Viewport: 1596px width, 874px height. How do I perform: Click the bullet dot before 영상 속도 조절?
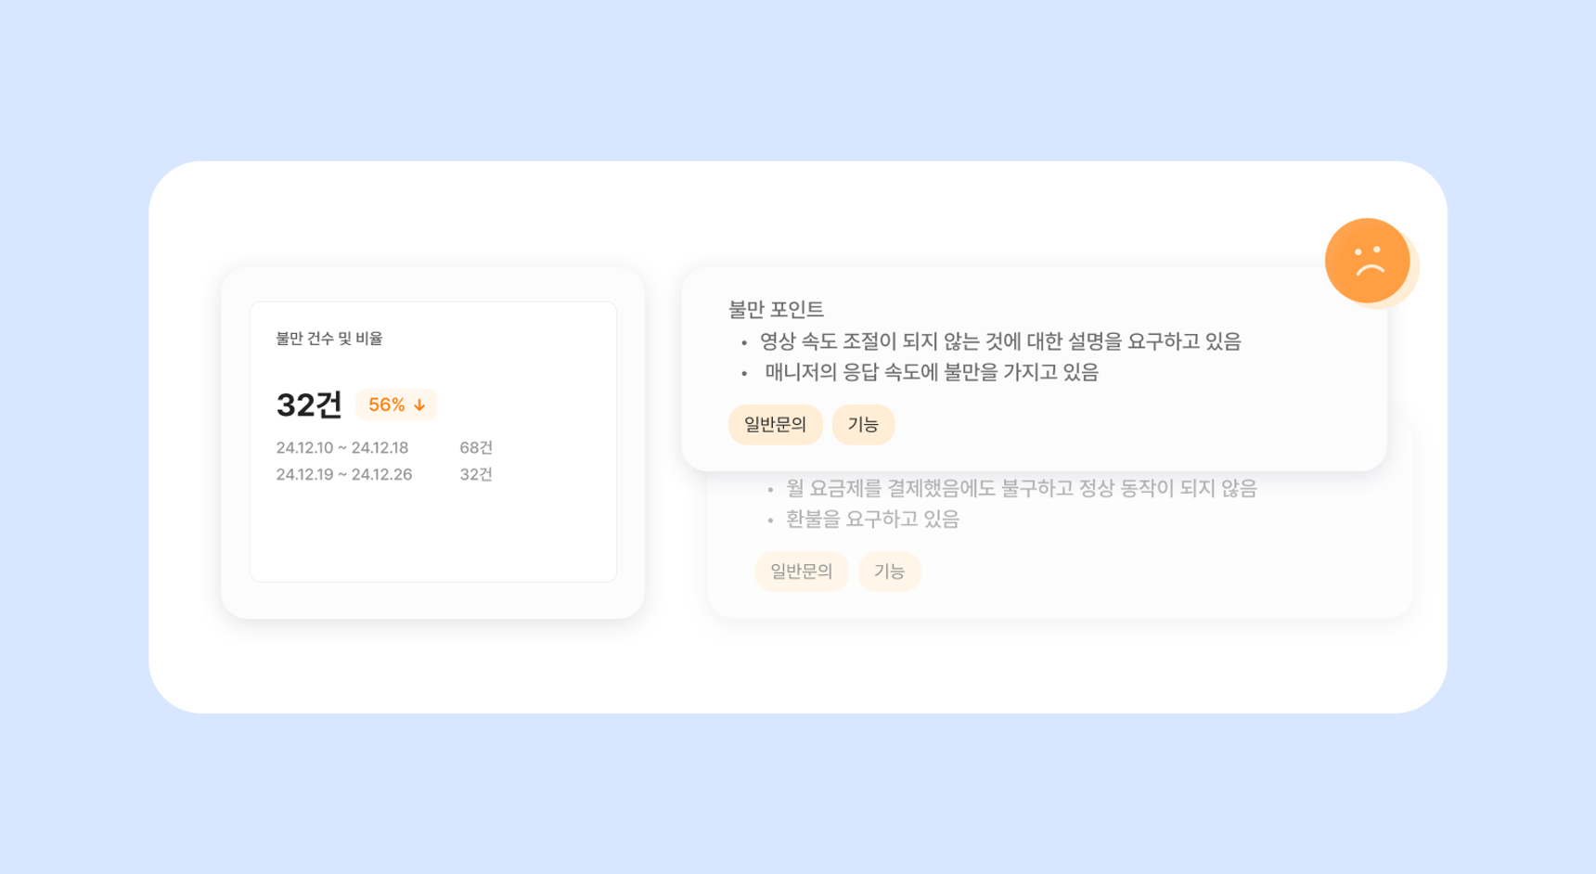pos(744,343)
